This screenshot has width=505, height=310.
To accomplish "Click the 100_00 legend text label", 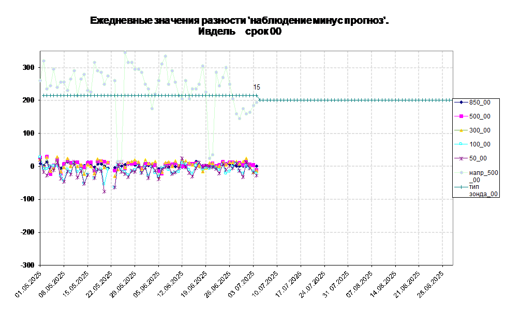I will tap(480, 144).
